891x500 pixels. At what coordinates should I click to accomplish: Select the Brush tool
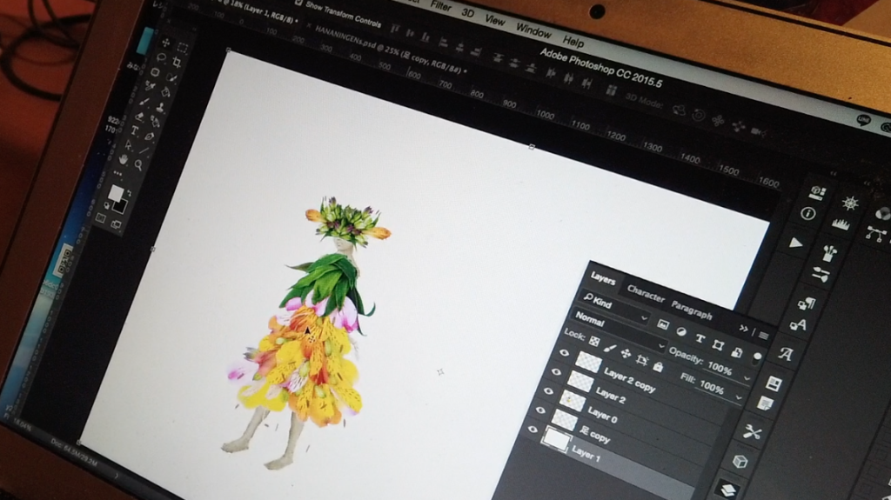tap(144, 103)
